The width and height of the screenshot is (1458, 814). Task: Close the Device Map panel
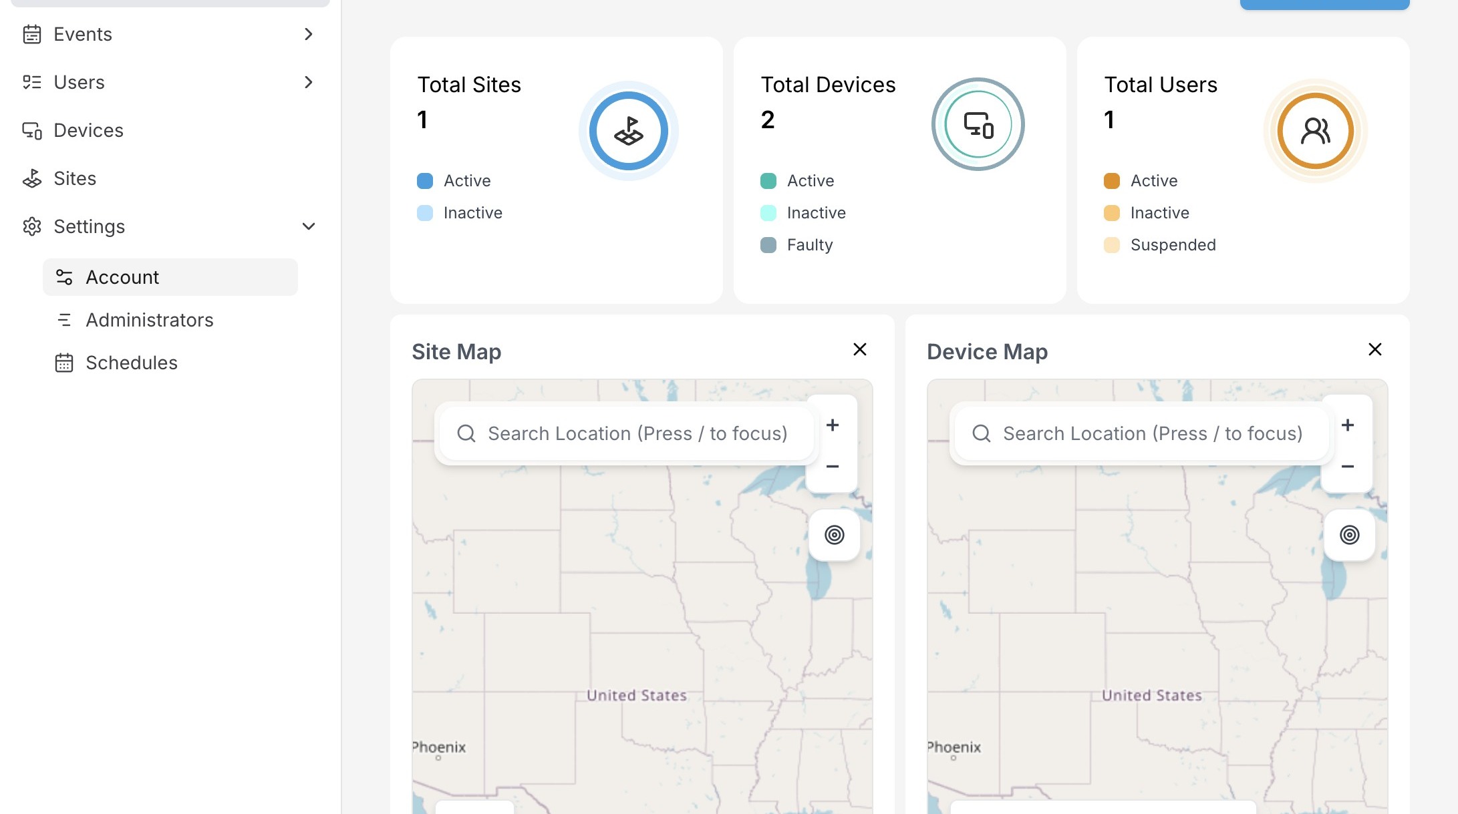coord(1375,350)
